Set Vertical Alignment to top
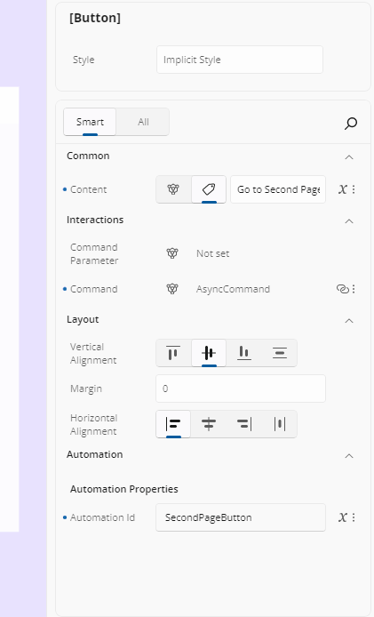 (x=173, y=353)
